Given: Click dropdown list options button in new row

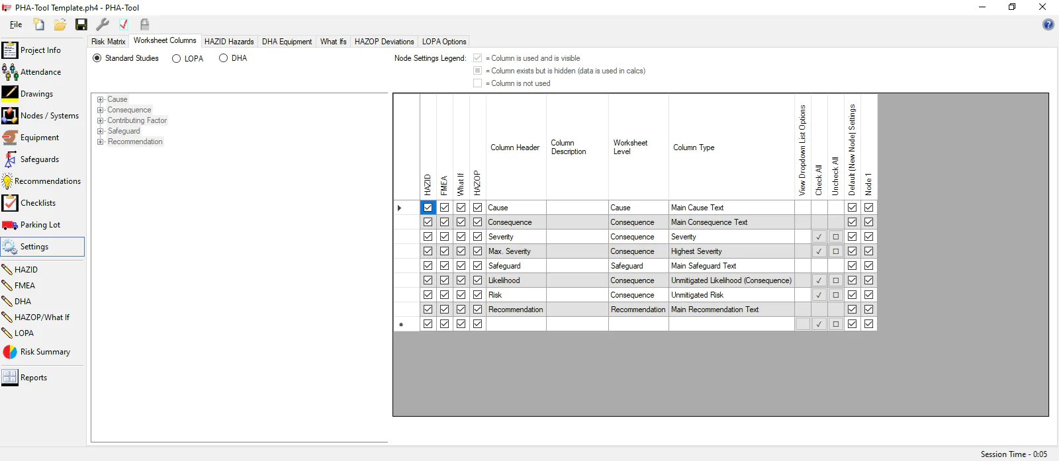Looking at the screenshot, I should click(x=803, y=324).
